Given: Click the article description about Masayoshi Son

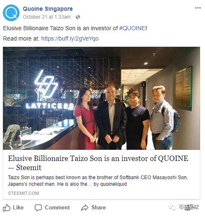Looking at the screenshot, I should point(98,181).
